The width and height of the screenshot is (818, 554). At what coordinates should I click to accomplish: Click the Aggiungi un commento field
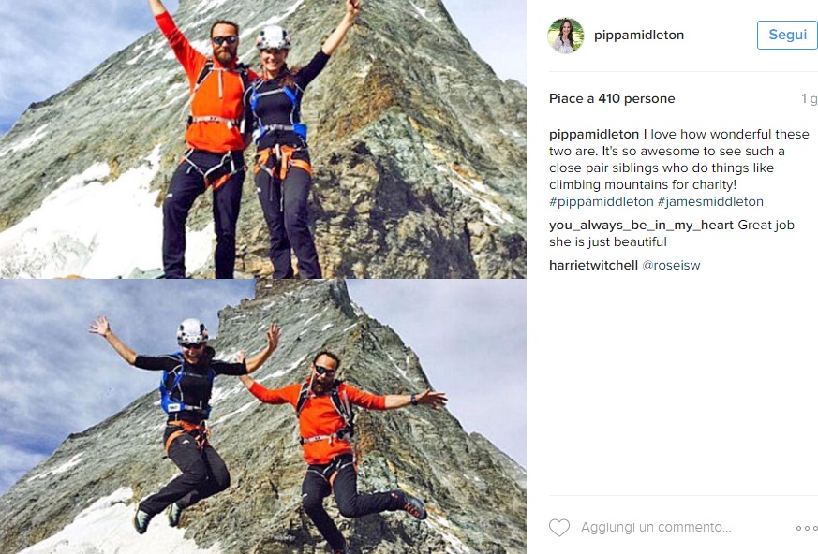pyautogui.click(x=656, y=528)
